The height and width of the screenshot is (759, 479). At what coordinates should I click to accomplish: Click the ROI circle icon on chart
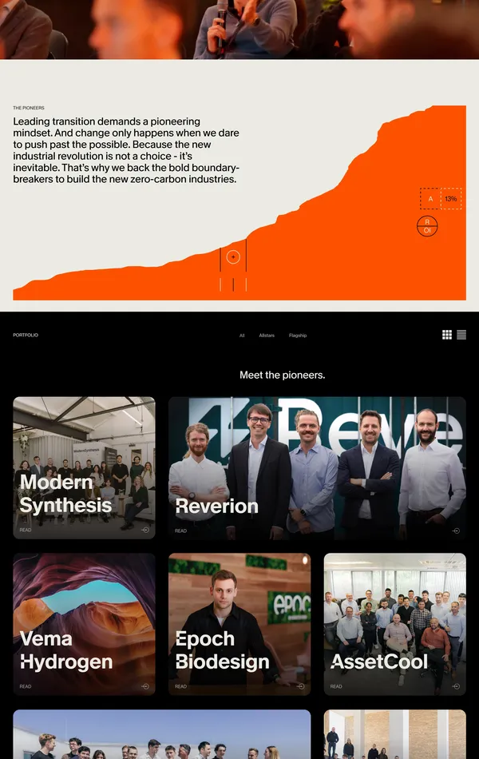pos(427,226)
